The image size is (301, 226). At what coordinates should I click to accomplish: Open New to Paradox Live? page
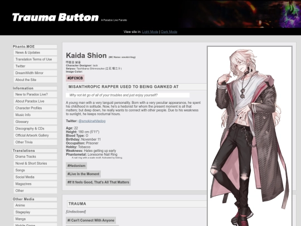pyautogui.click(x=35, y=94)
